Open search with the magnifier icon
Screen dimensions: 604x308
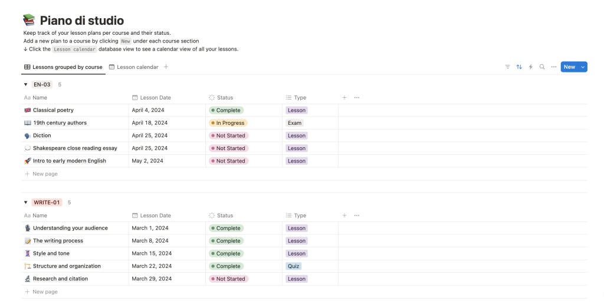click(x=542, y=67)
